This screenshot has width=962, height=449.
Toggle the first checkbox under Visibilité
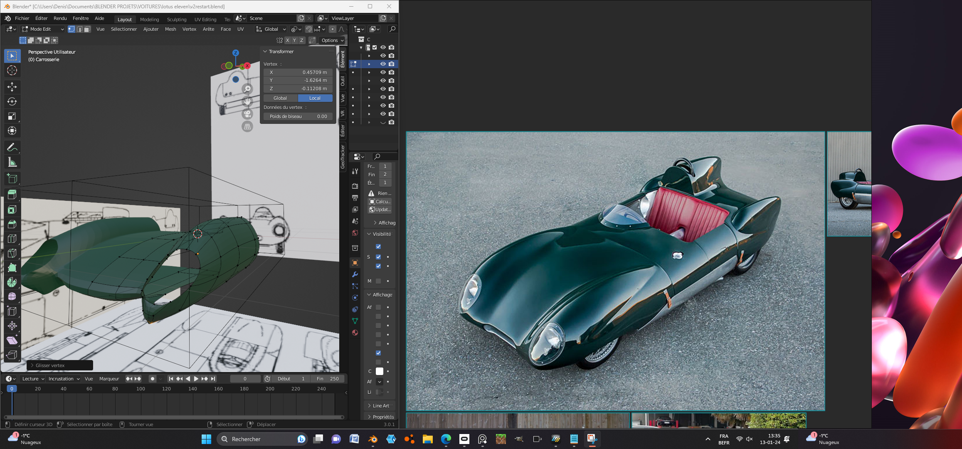coord(378,247)
